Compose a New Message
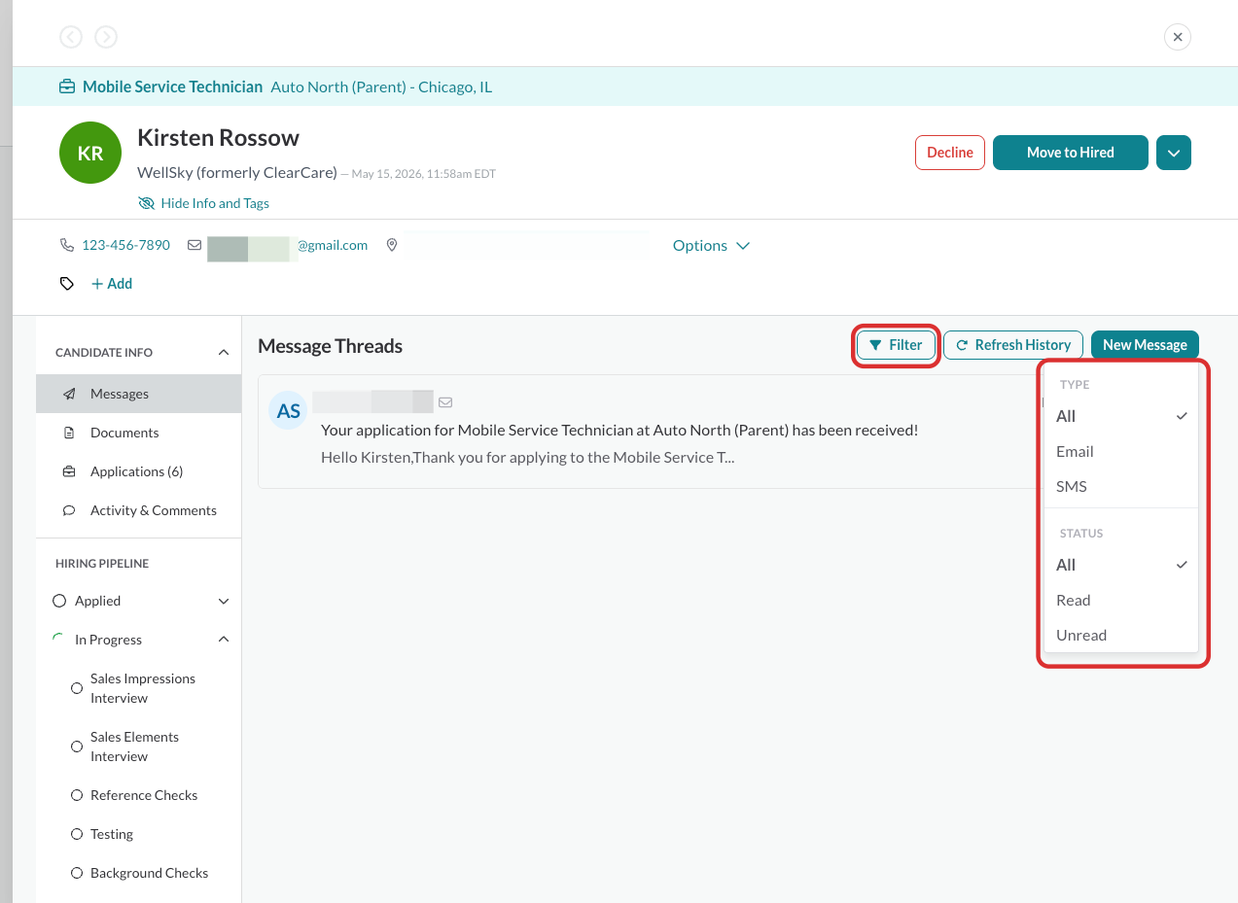The width and height of the screenshot is (1238, 903). coord(1145,345)
